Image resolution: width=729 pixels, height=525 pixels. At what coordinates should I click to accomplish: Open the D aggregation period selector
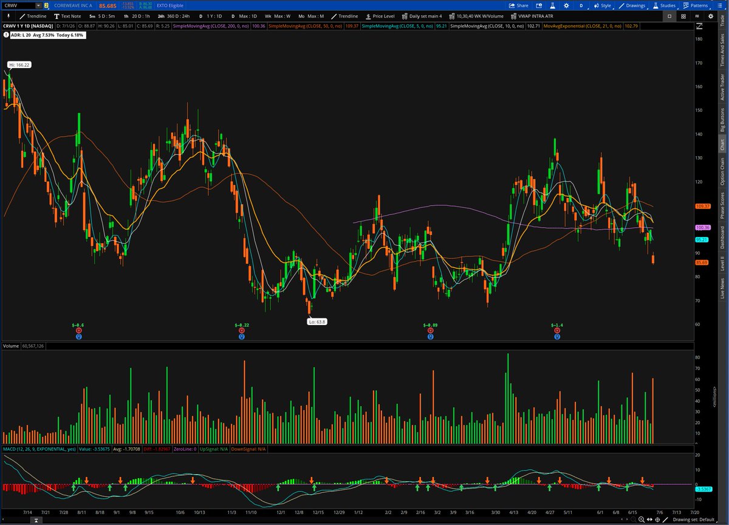pos(581,5)
